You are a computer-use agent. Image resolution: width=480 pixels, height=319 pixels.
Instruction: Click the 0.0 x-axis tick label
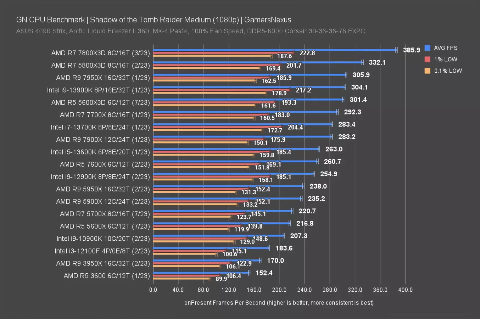[153, 290]
